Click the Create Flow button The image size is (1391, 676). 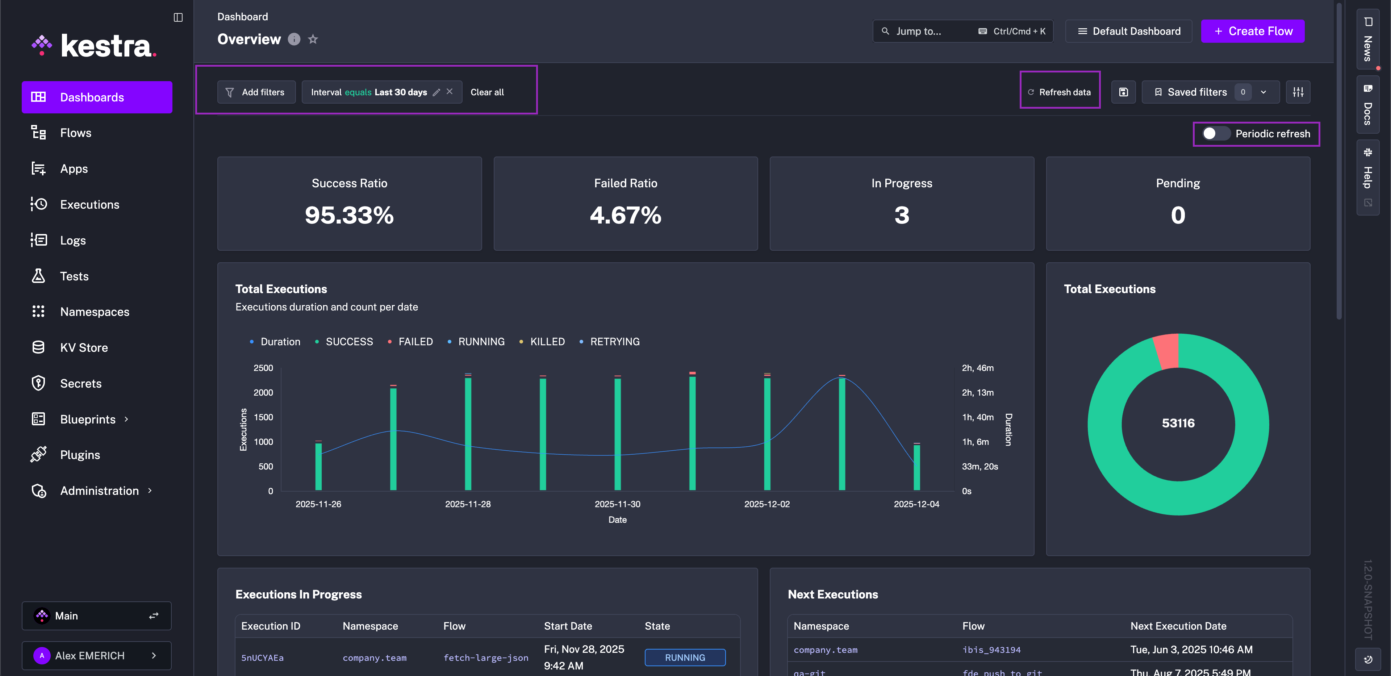1253,31
